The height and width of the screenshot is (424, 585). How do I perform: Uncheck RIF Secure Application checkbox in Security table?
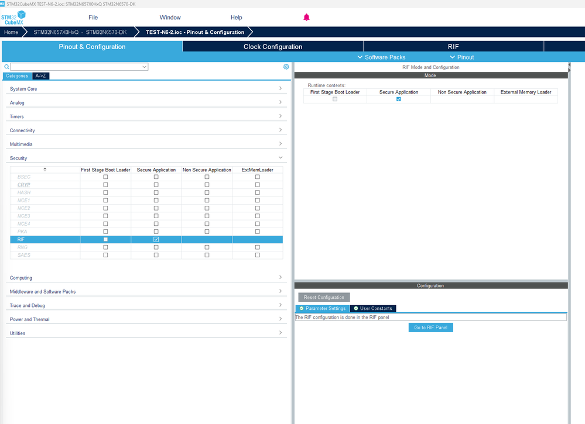tap(156, 240)
